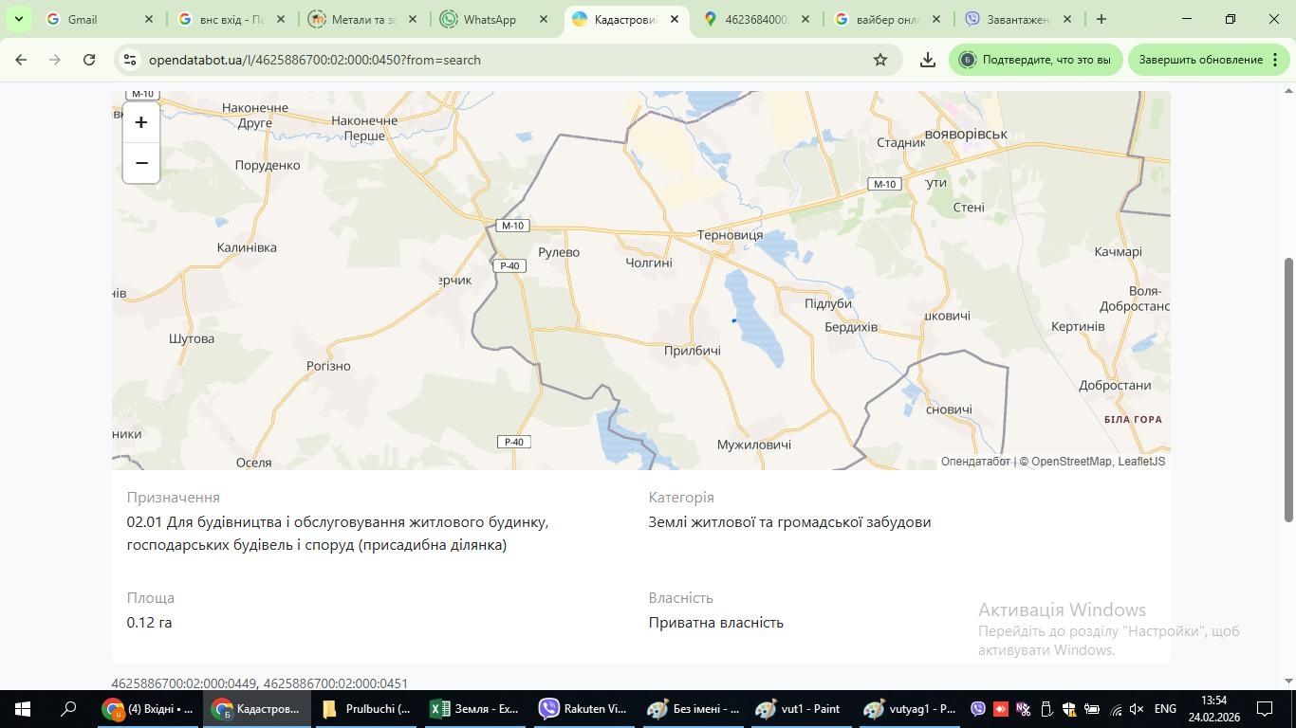Switch to the WhatsApp tab
This screenshot has height=728, width=1296.
489,19
